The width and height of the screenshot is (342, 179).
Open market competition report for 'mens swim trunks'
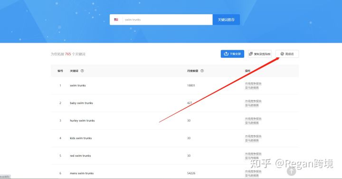tap(253, 171)
